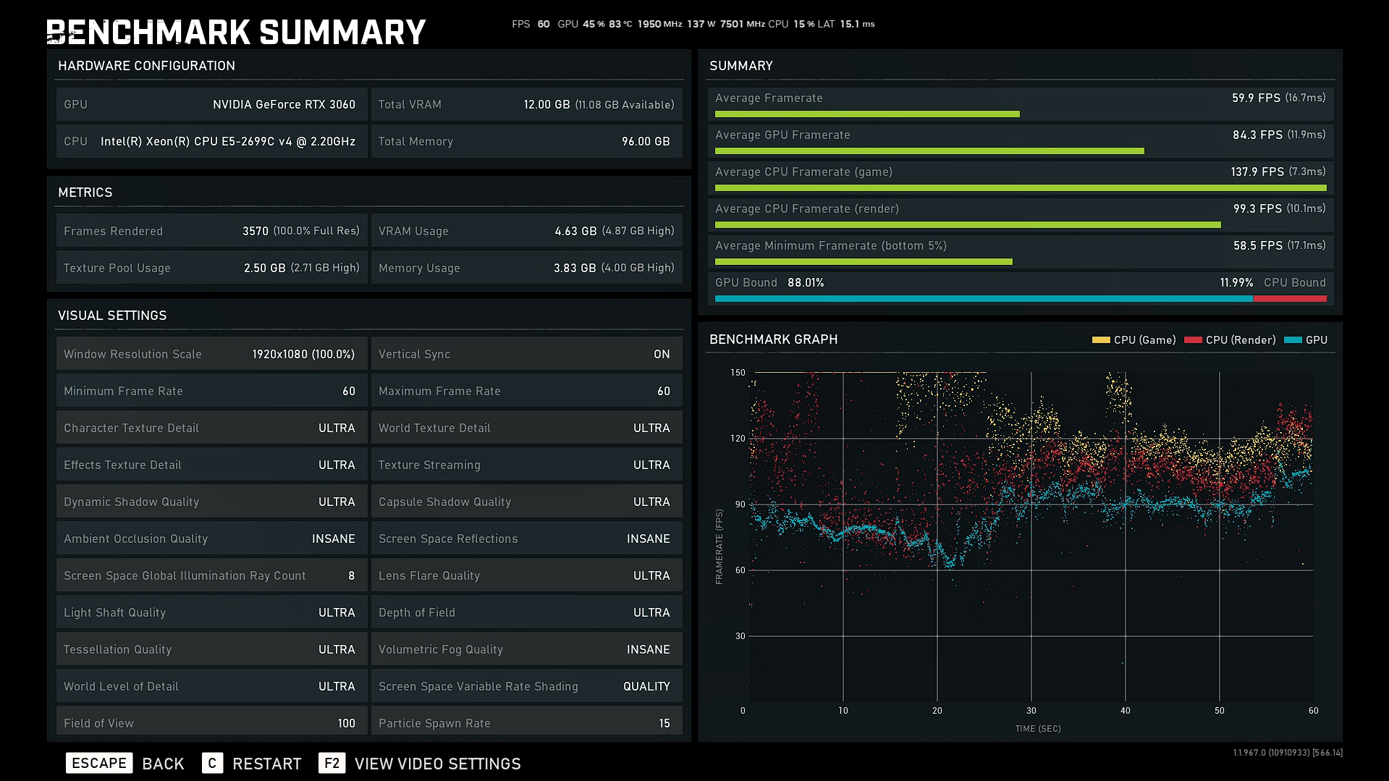Click the blue GPU legend swatch
Screen dimensions: 1389x781
1292,340
